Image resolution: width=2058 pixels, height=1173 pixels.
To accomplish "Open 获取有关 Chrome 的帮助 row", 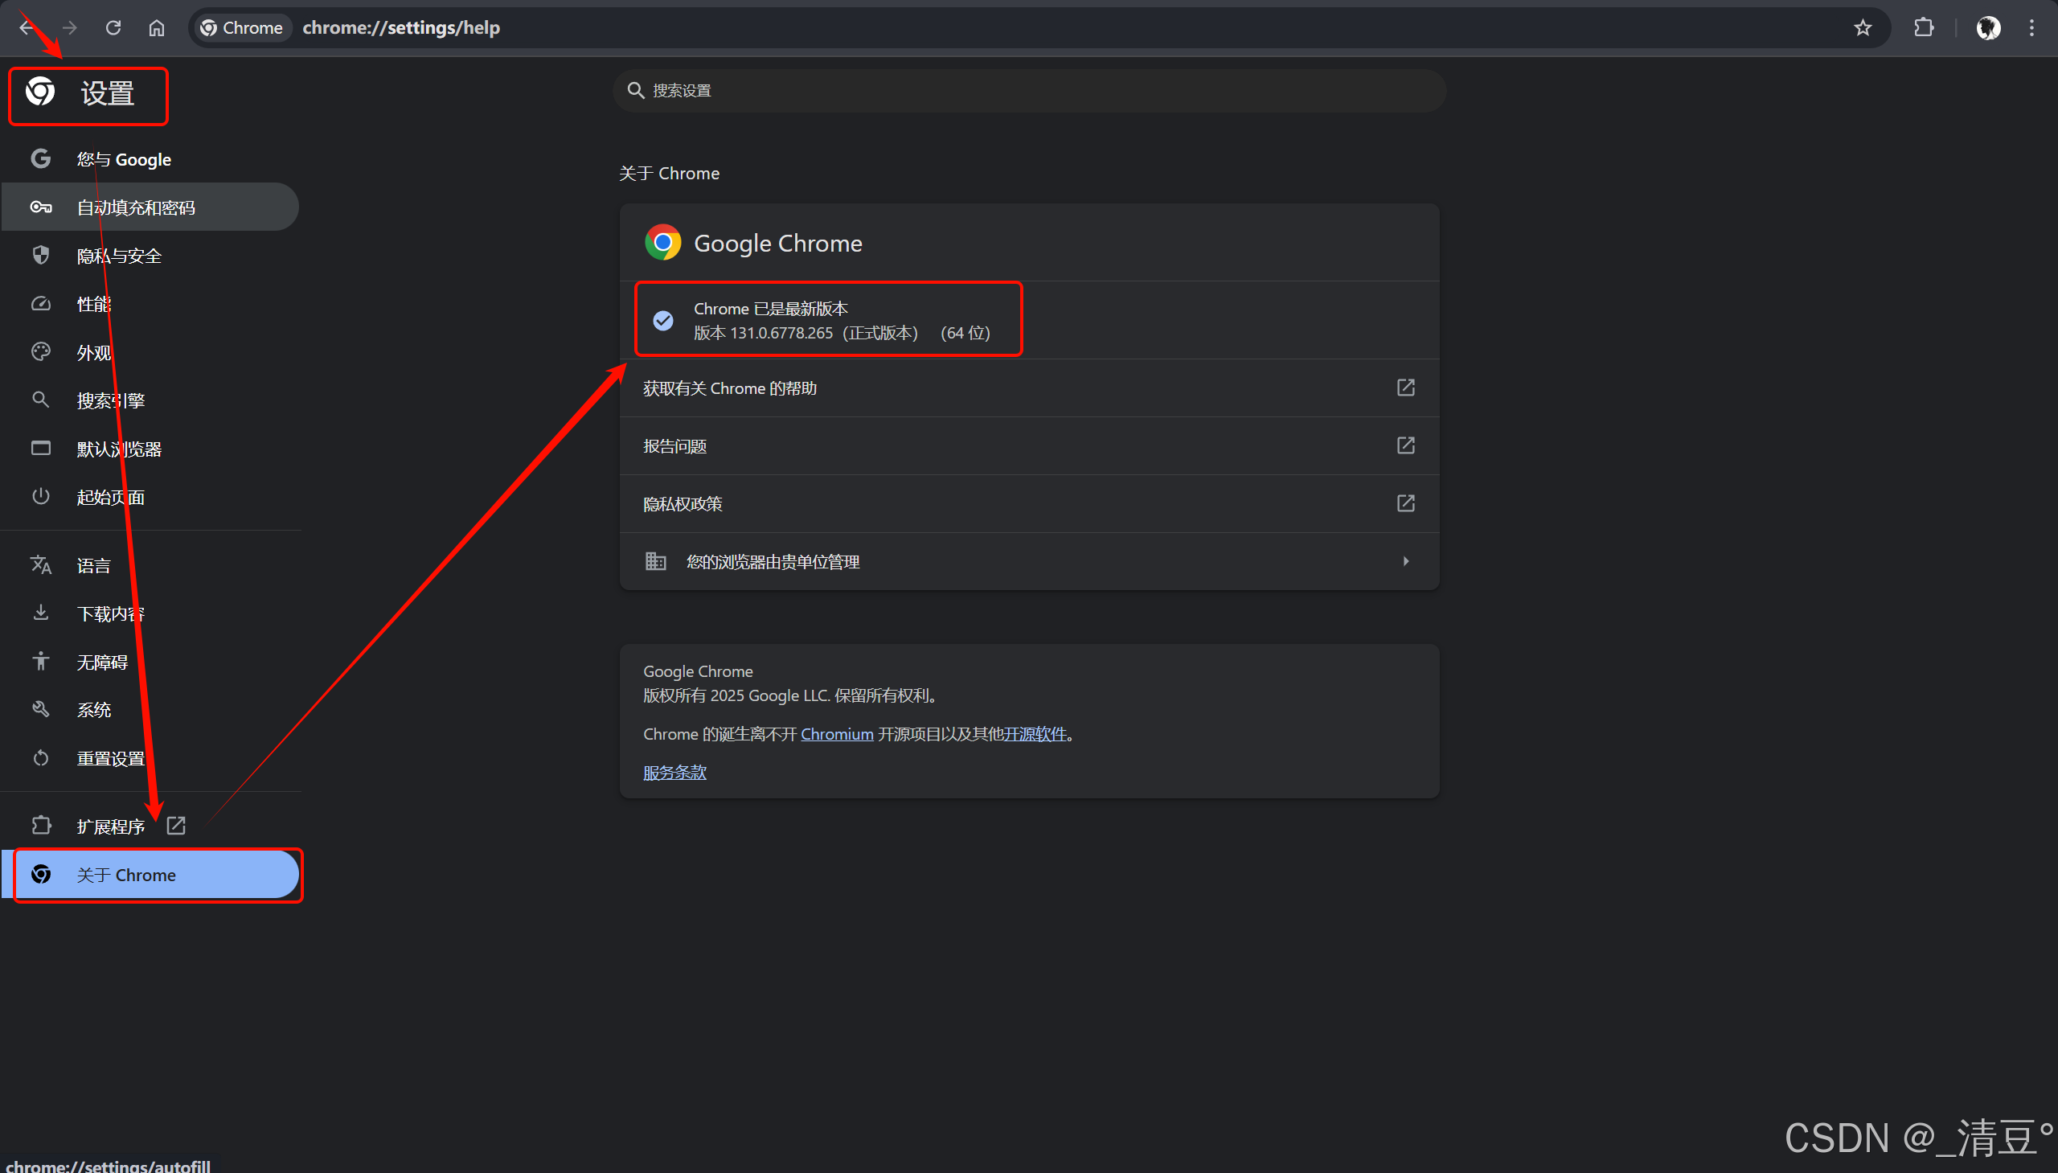I will [x=1030, y=388].
